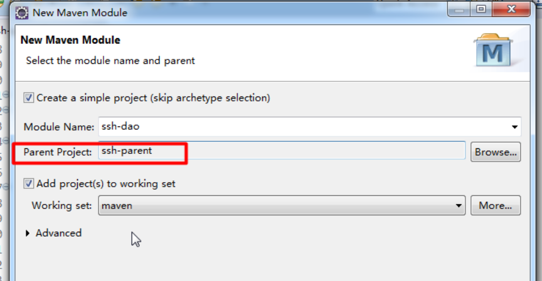Click the bold New Maven Module heading
Image resolution: width=542 pixels, height=281 pixels.
pos(70,40)
